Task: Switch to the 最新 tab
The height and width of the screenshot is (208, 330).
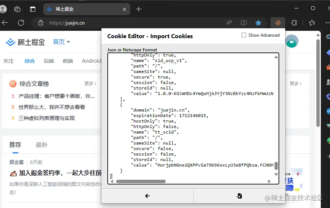Action: coord(42,145)
